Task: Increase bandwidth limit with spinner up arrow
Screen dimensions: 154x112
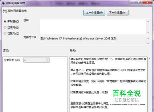Action: pyautogui.click(x=48, y=59)
